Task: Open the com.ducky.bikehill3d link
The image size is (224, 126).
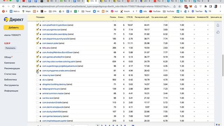Action: pyautogui.click(x=52, y=112)
